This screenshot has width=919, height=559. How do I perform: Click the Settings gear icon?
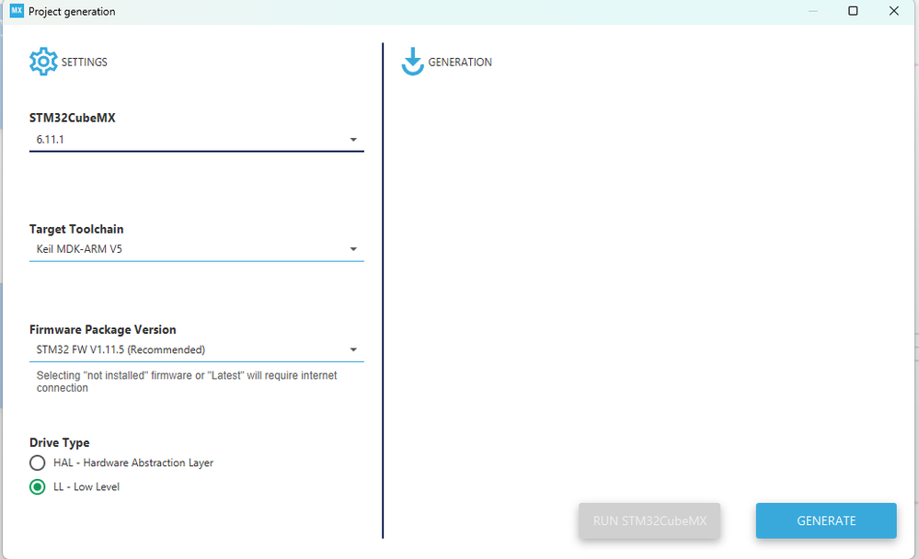pos(43,62)
